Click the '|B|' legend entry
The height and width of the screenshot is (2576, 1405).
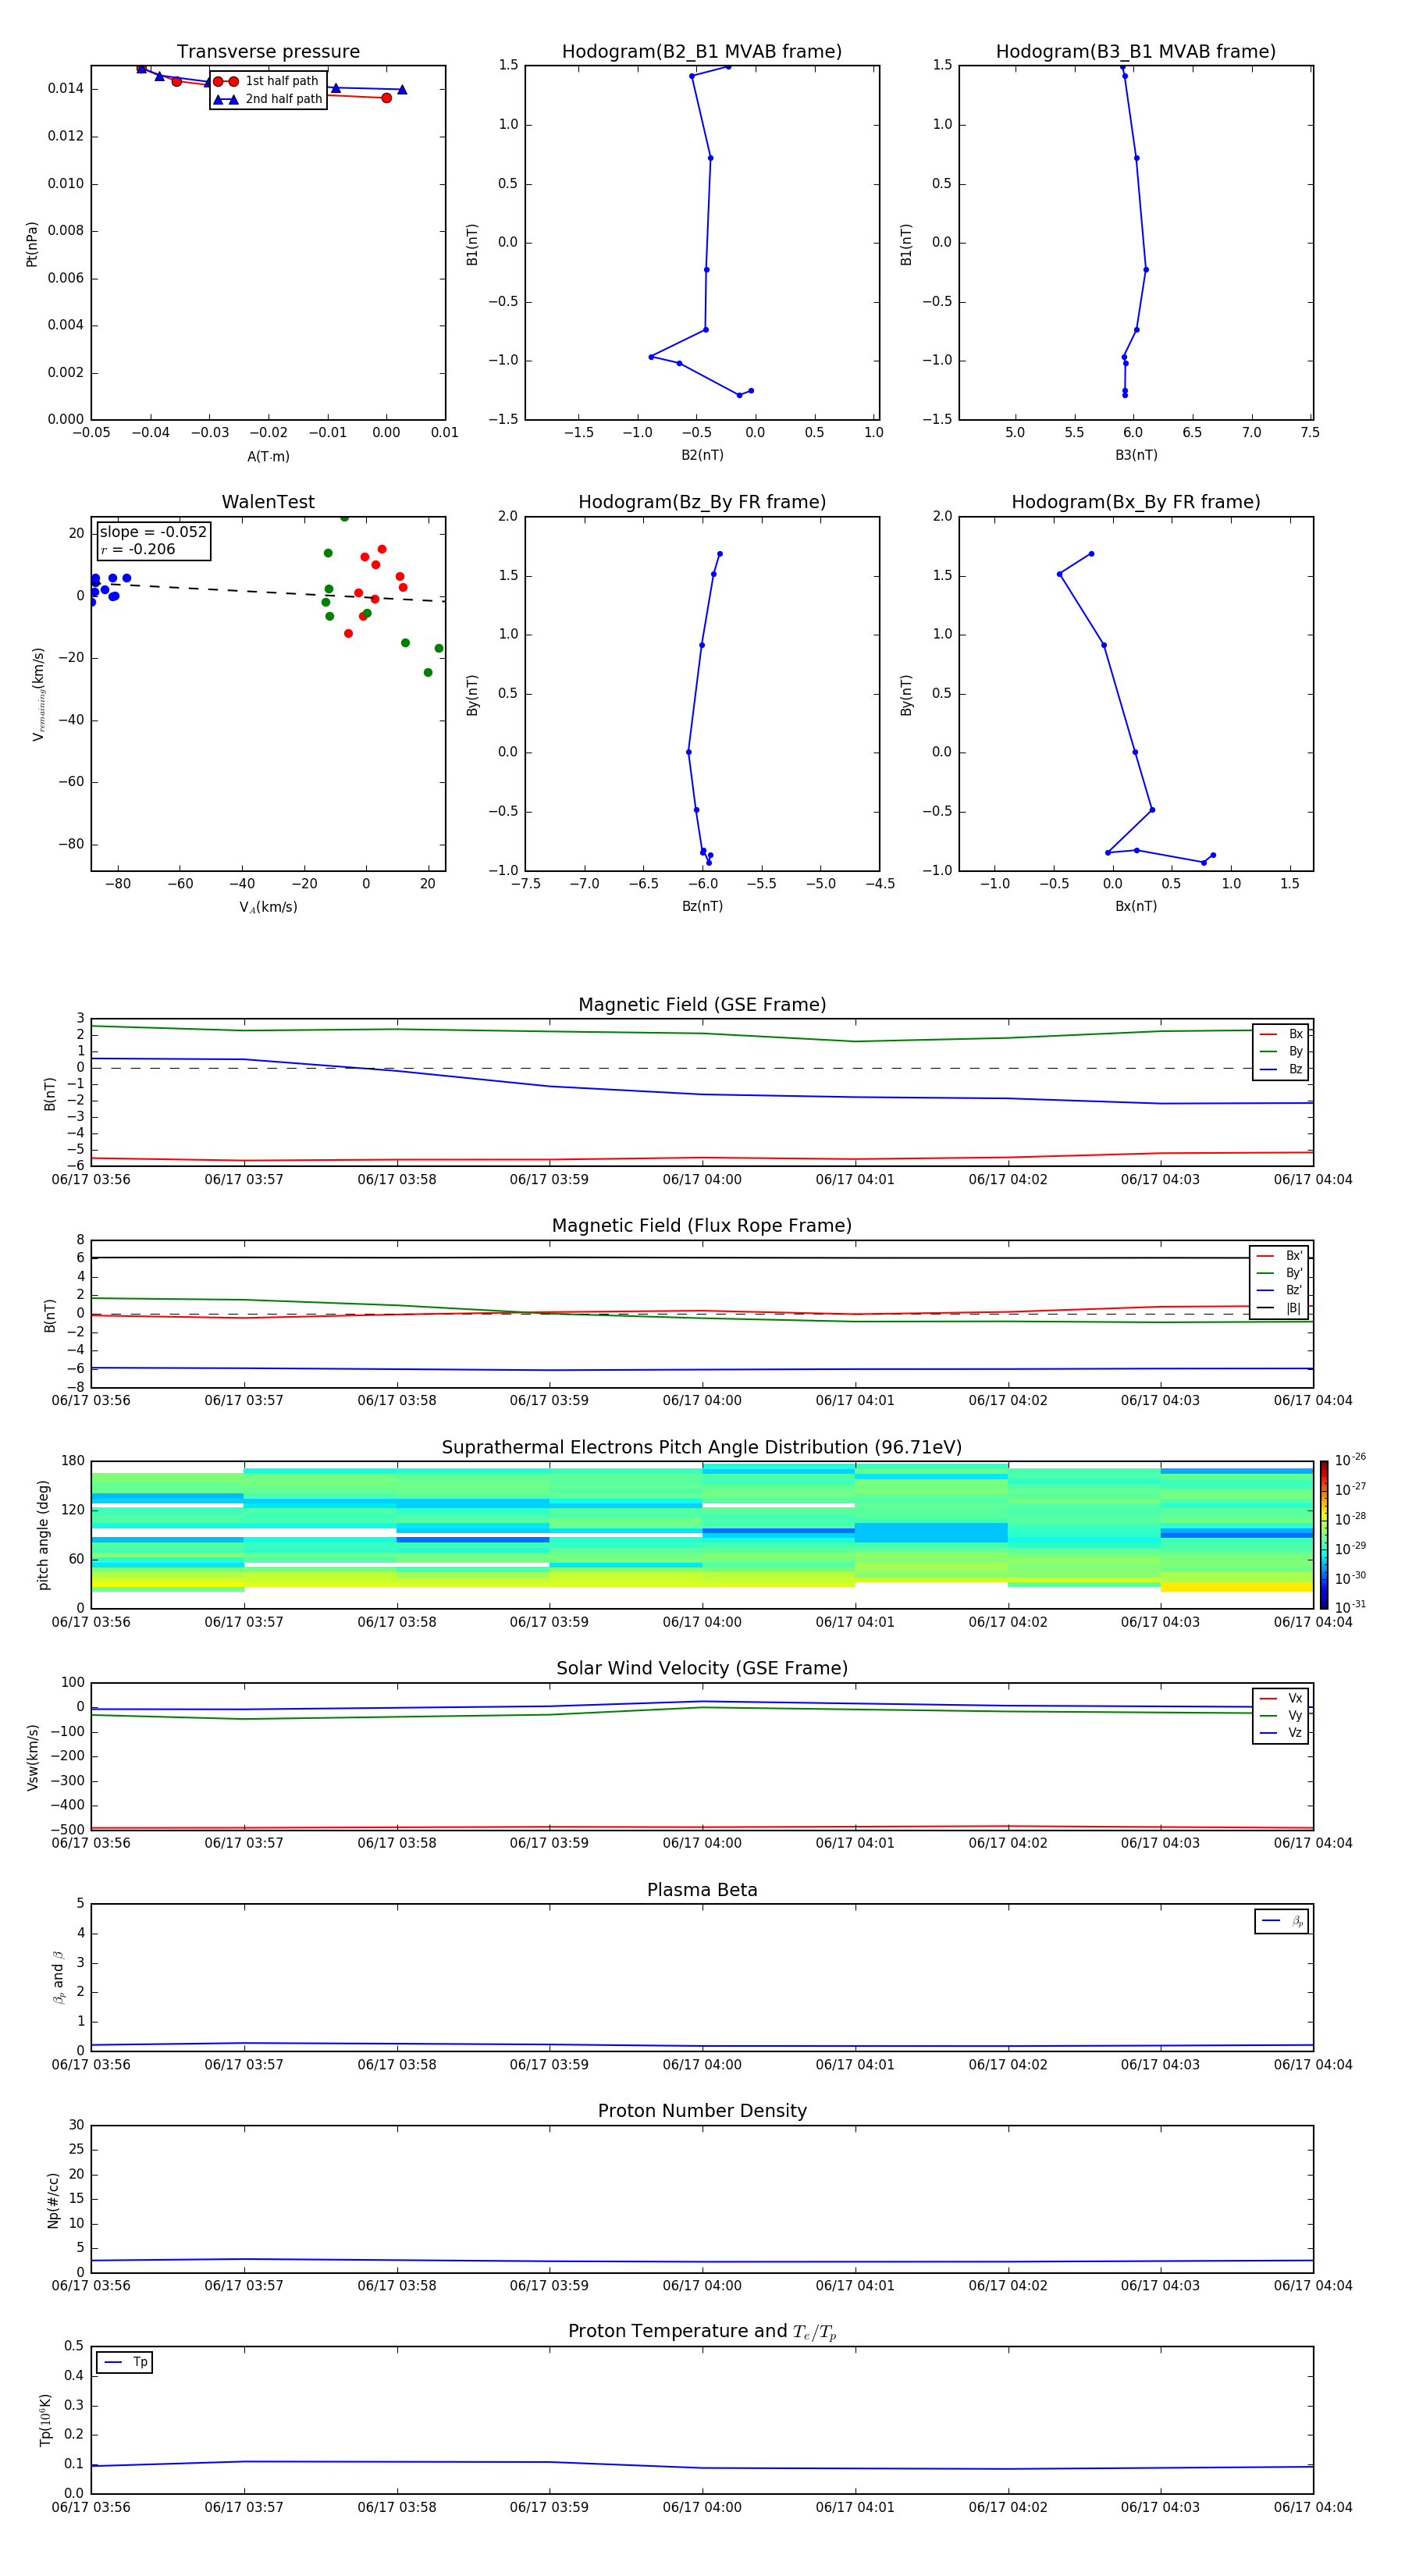1280,1308
